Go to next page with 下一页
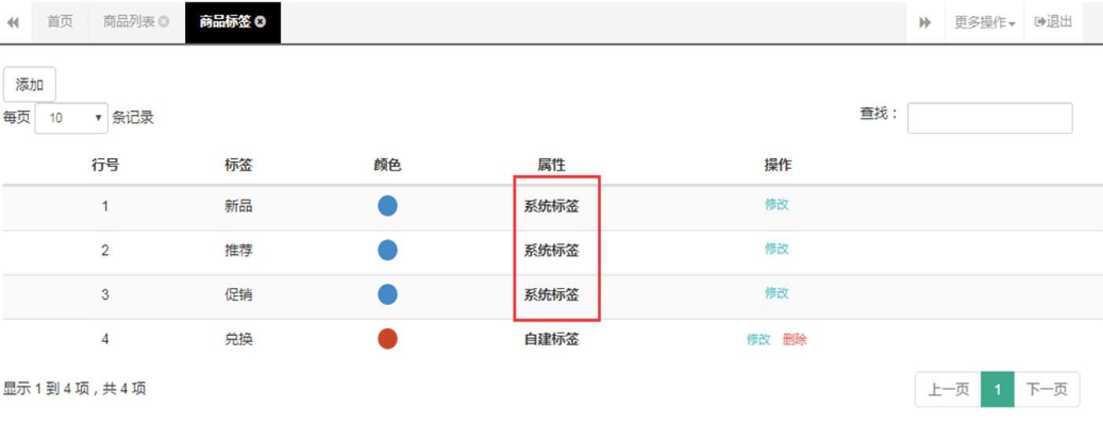The width and height of the screenshot is (1103, 442). (x=1047, y=389)
